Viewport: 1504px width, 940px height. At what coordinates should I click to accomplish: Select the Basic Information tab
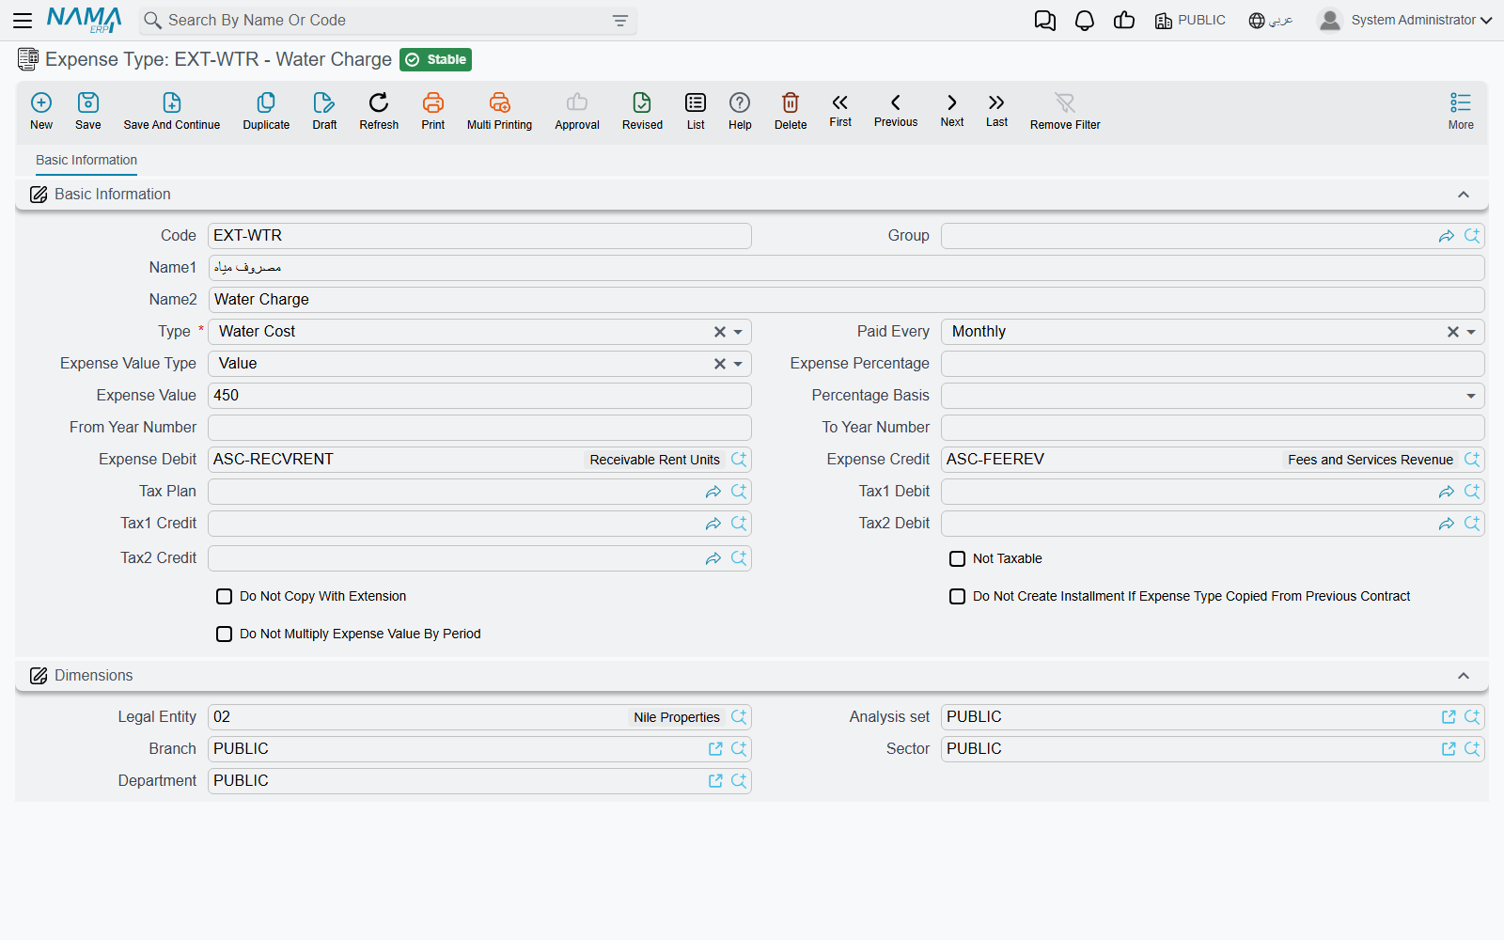86,160
